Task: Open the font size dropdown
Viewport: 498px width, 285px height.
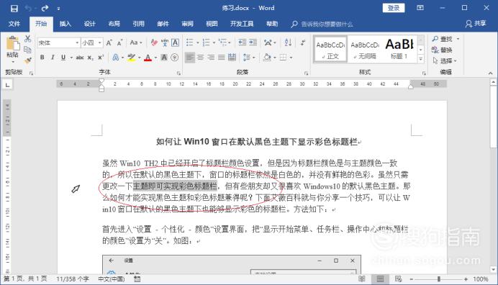Action: 100,42
